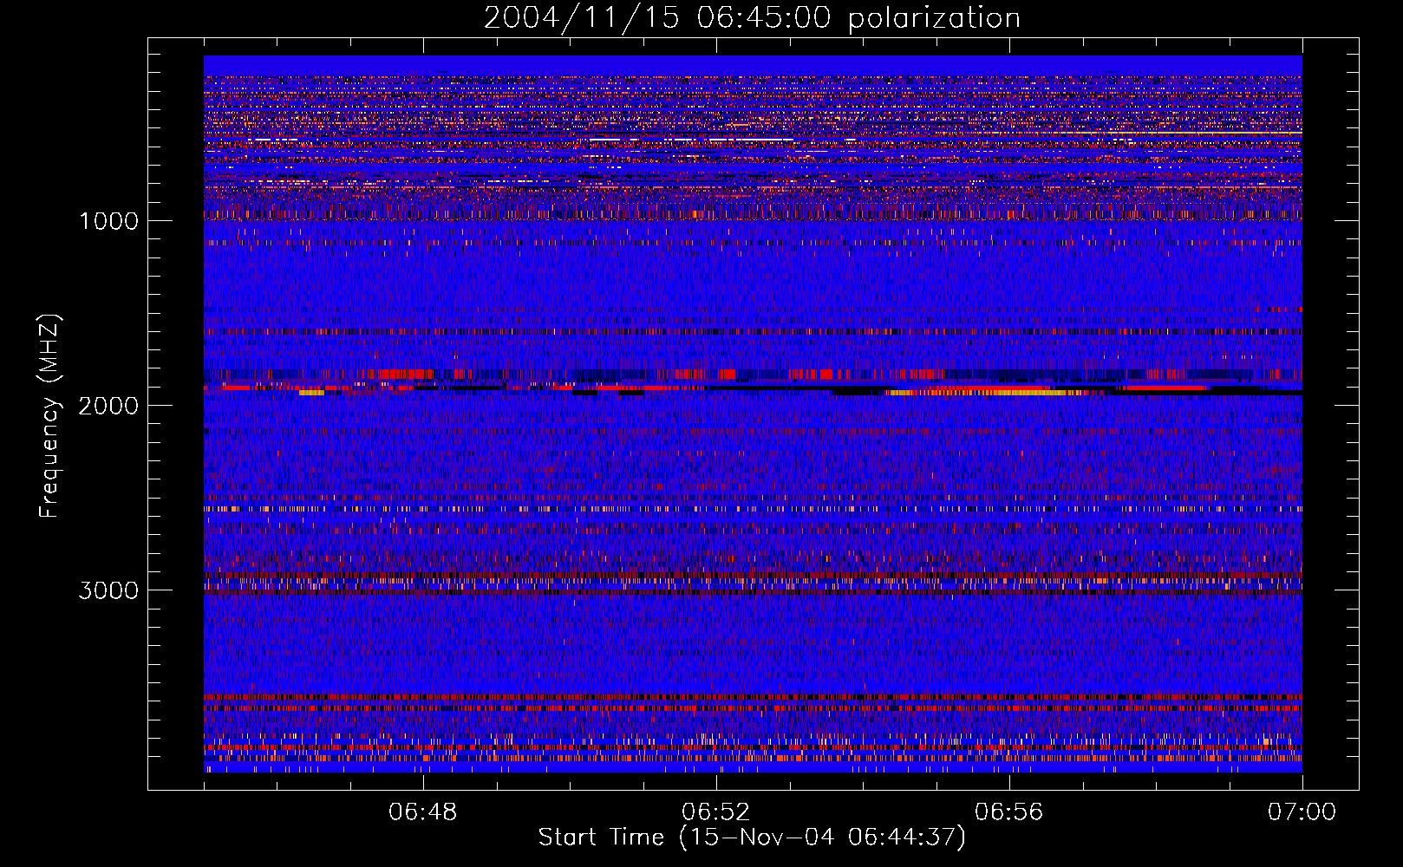Click the 'Start Time (15-Nov-04 06:44:37)' label

752,838
